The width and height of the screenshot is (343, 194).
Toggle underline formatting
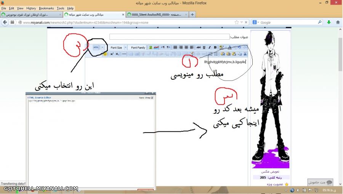(204, 47)
